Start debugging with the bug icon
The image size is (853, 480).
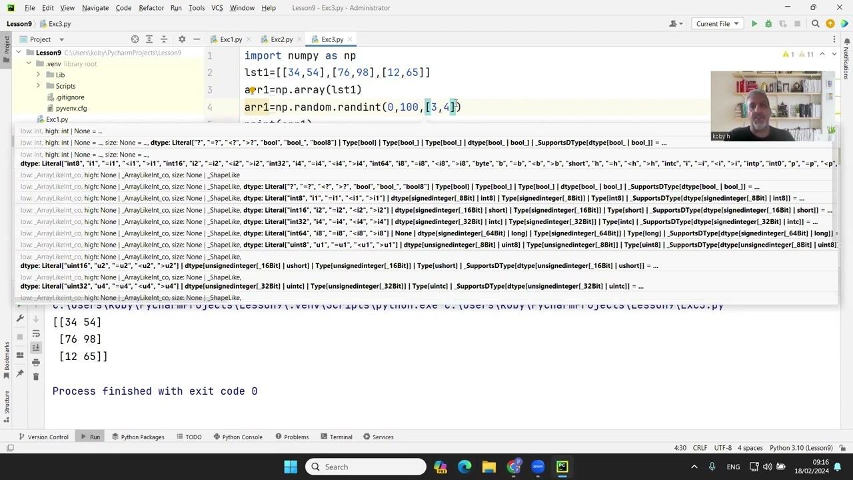768,24
